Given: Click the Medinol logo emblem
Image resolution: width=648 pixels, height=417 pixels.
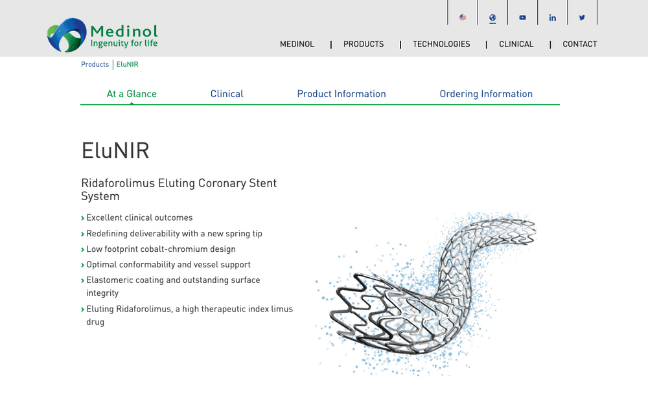Looking at the screenshot, I should tap(67, 35).
